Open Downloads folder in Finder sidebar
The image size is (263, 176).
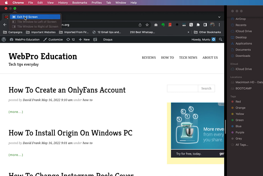point(243,56)
